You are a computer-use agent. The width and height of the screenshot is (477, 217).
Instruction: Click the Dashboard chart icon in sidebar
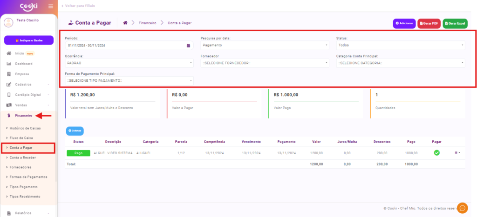pyautogui.click(x=9, y=64)
